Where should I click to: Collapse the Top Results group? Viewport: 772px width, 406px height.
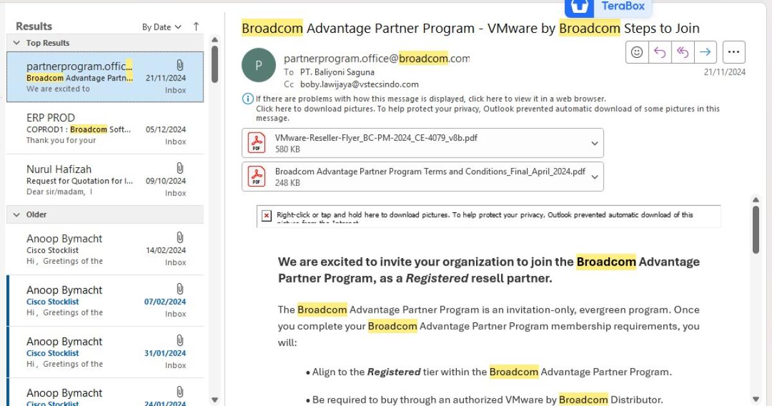(17, 43)
